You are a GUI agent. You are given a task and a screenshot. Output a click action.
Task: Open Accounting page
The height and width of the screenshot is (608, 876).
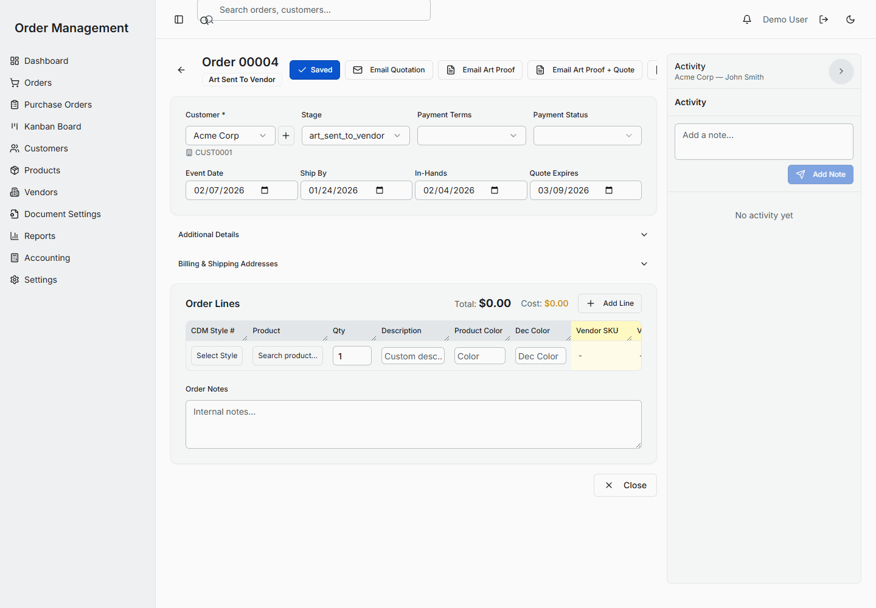pos(78,258)
